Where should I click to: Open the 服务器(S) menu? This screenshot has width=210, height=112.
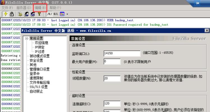point(24,8)
